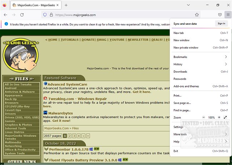Image resolution: width=232 pixels, height=165 pixels.
Task: Click the Sign In button
Action: click(x=221, y=24)
